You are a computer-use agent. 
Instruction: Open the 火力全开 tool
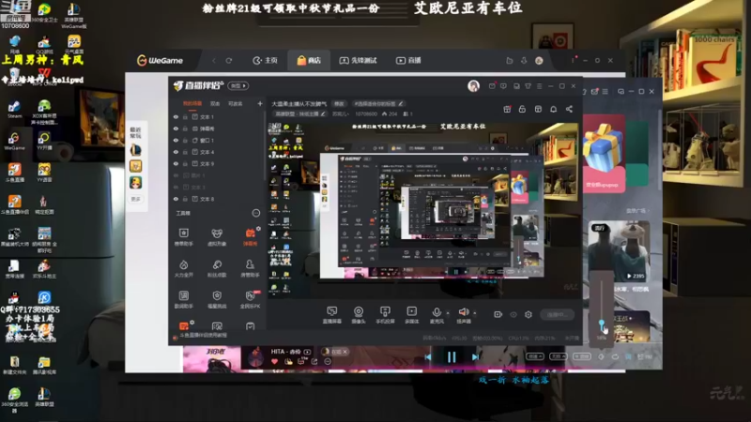point(183,268)
